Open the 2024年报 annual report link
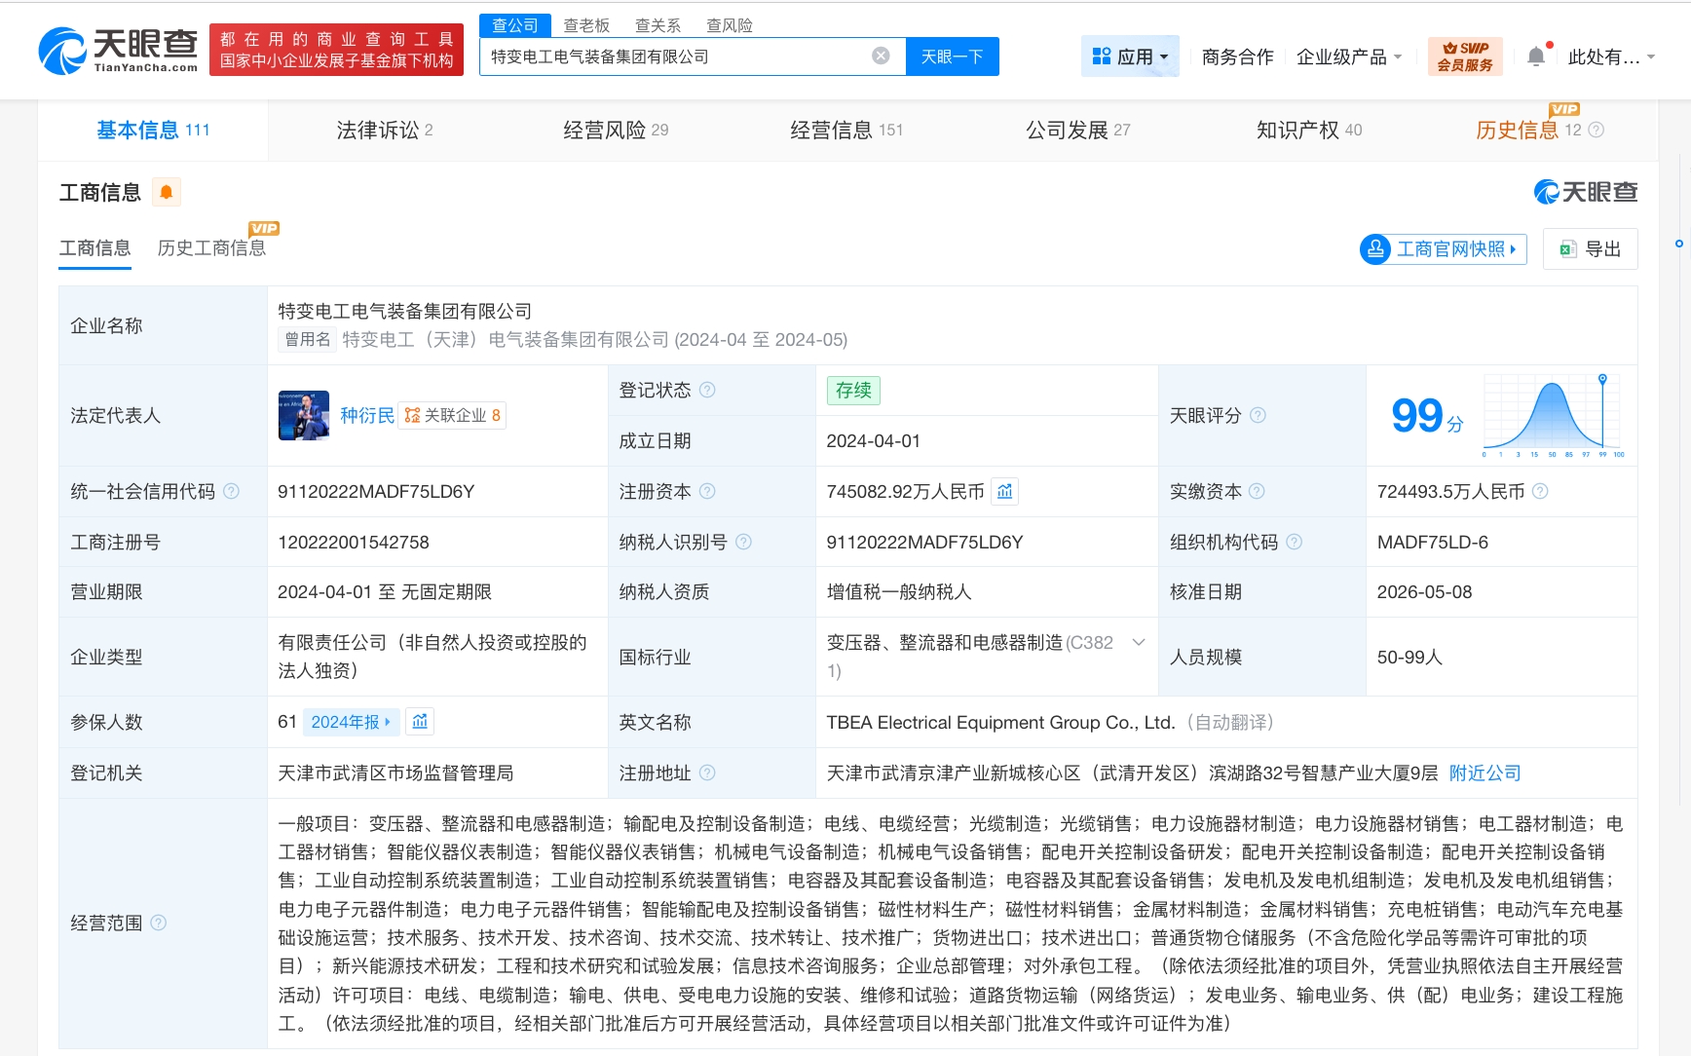 (x=351, y=722)
